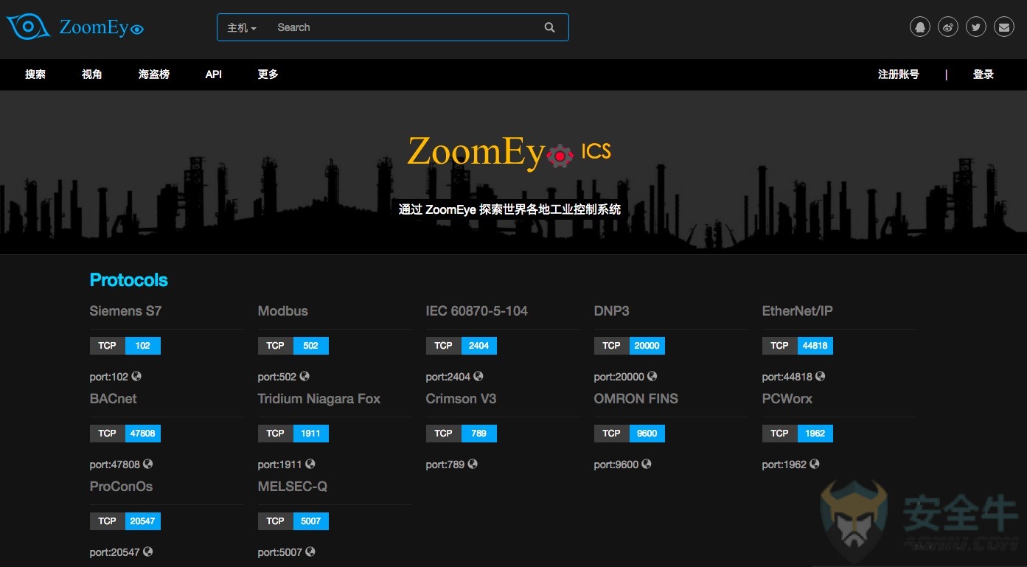Click globe icon next to port:2404
This screenshot has width=1027, height=567.
pos(478,376)
